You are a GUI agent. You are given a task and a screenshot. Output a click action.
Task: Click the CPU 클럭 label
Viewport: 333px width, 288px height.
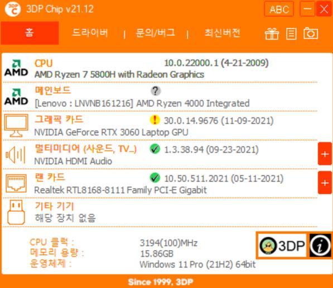click(x=52, y=242)
